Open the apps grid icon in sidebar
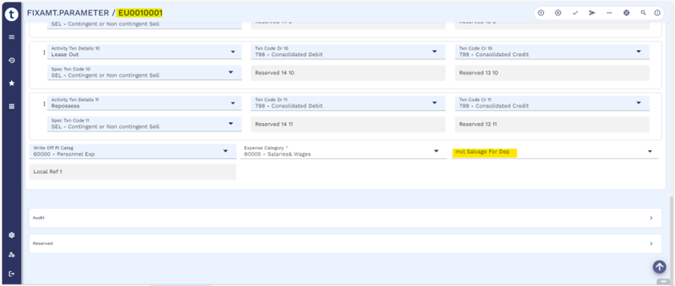The width and height of the screenshot is (675, 286). pos(11,107)
